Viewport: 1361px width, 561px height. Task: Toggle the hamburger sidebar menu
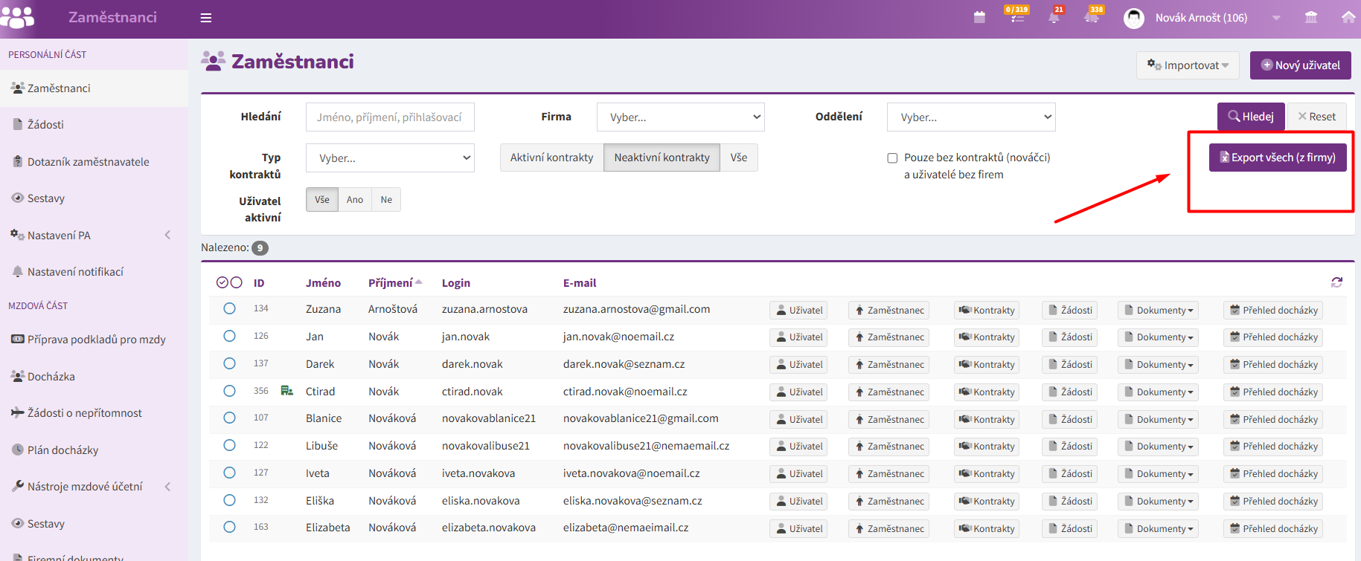[206, 18]
